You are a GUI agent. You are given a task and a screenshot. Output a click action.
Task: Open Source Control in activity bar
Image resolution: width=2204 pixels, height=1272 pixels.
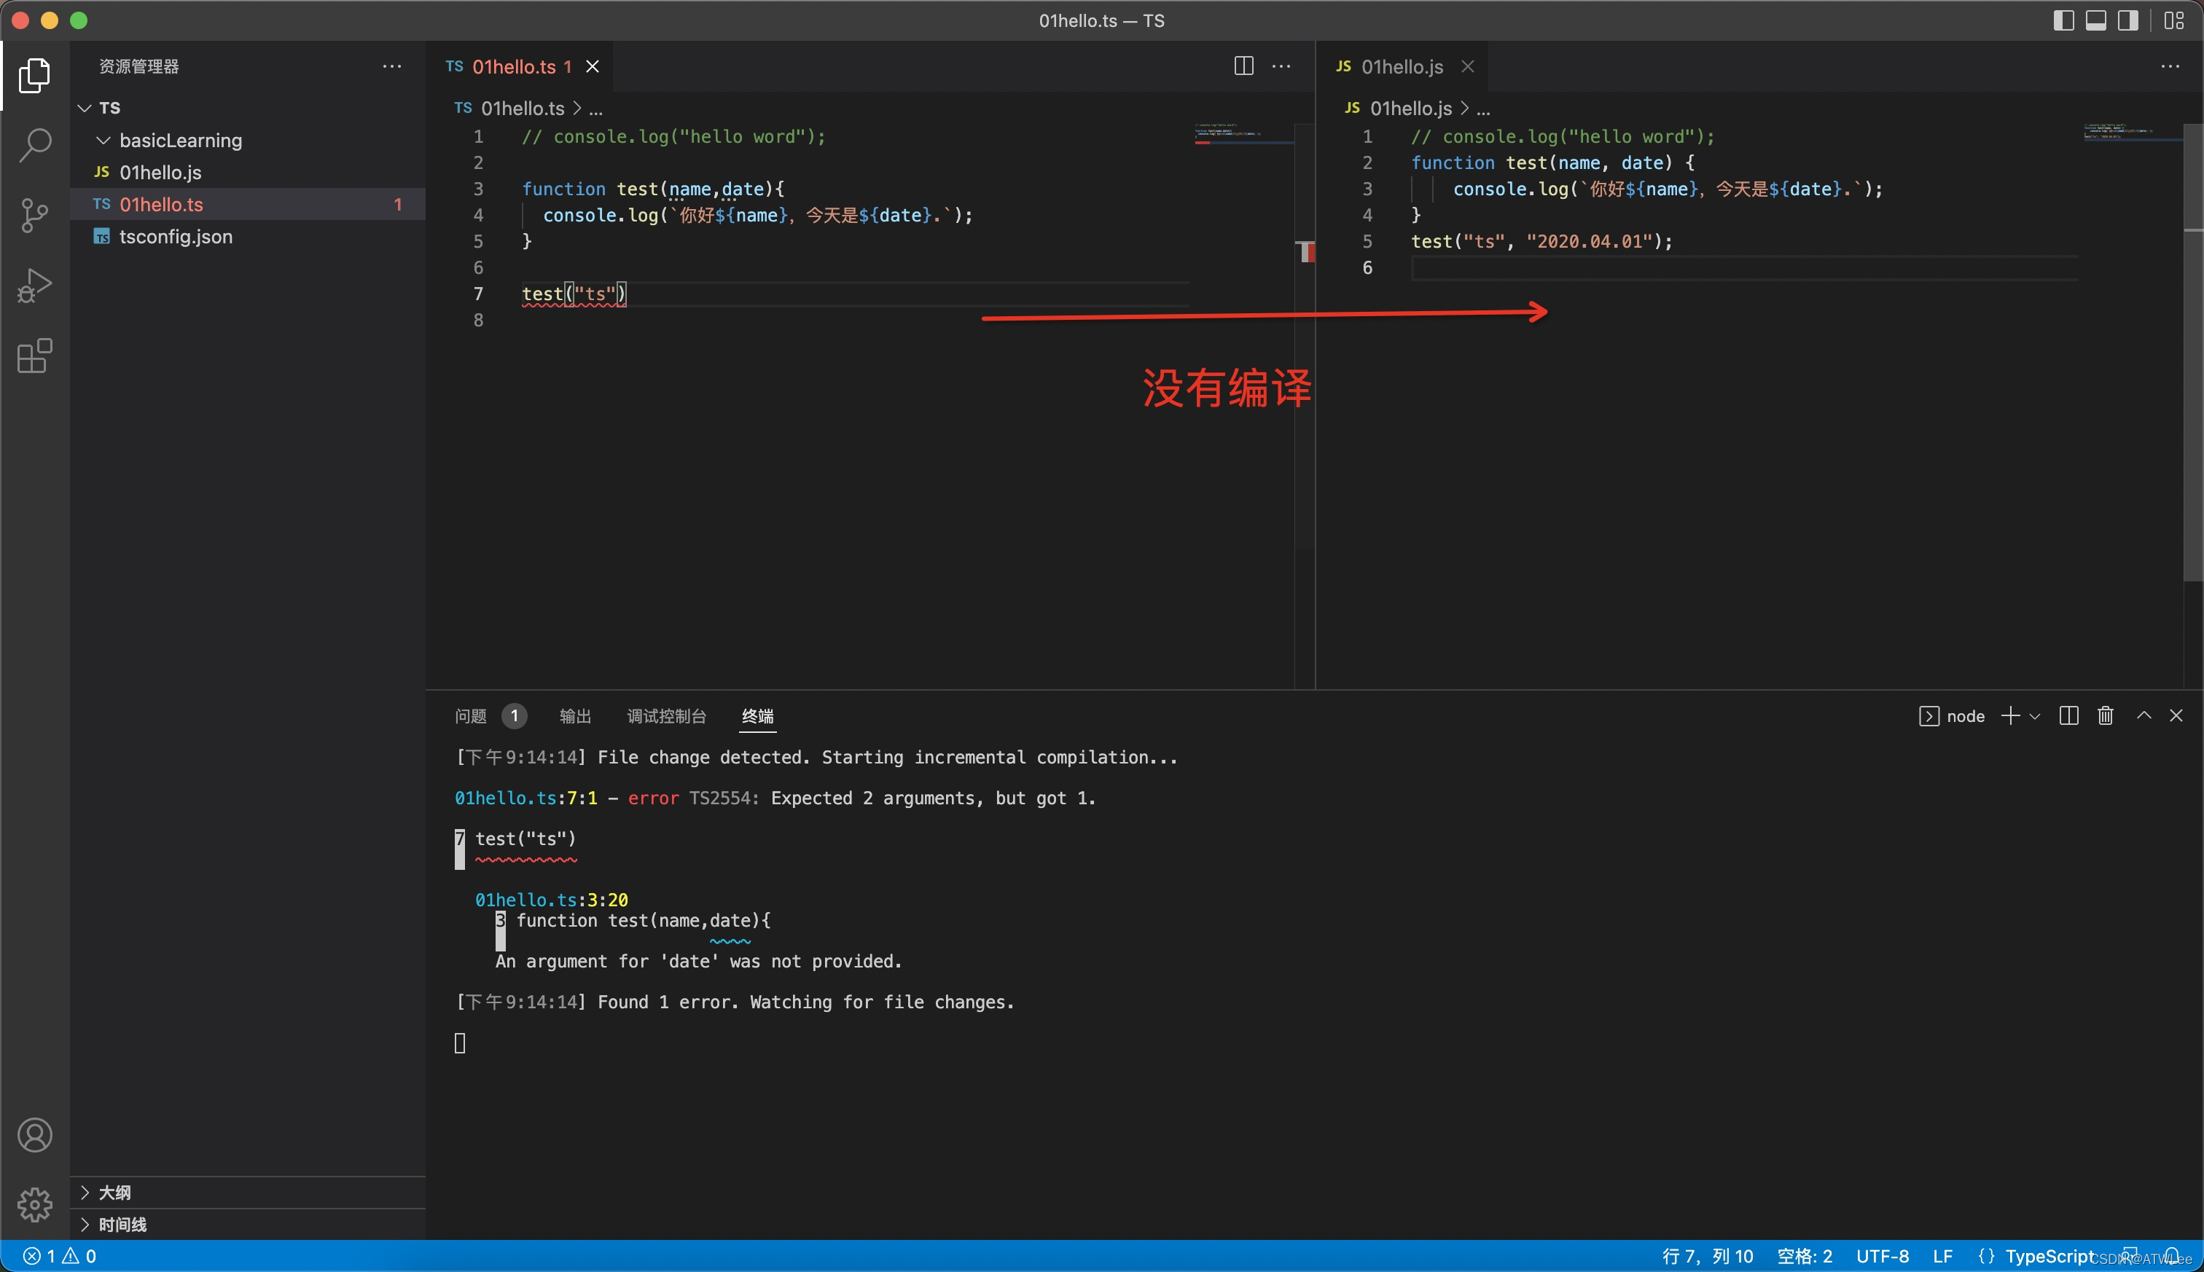(x=35, y=215)
